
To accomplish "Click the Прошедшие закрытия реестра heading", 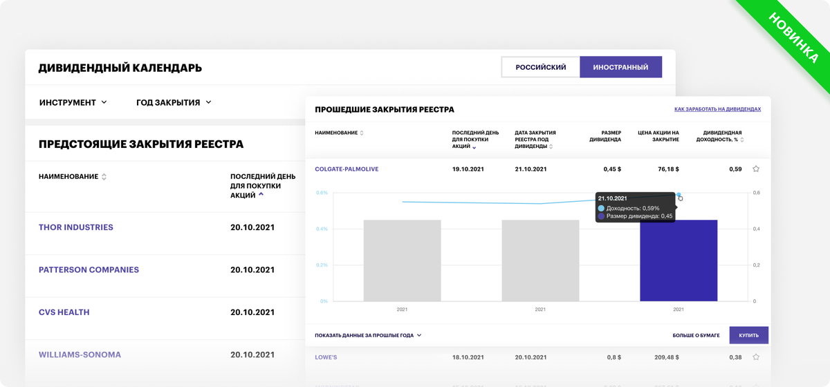I will (385, 110).
